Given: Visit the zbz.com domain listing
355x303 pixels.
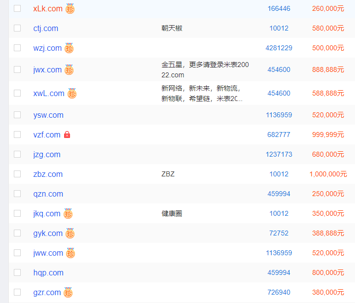Looking at the screenshot, I should [48, 174].
